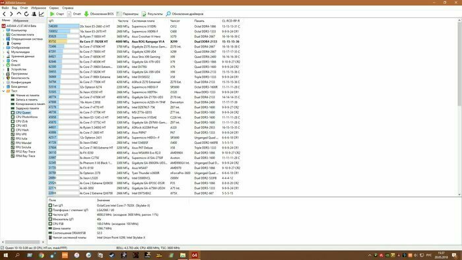
Task: Click the Результаты (Results) toolbar icon
Action: pyautogui.click(x=144, y=14)
